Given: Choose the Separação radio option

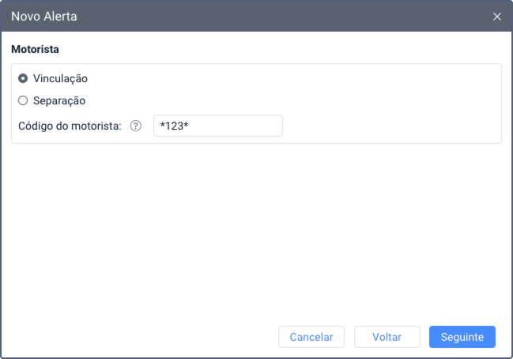Looking at the screenshot, I should click(23, 100).
